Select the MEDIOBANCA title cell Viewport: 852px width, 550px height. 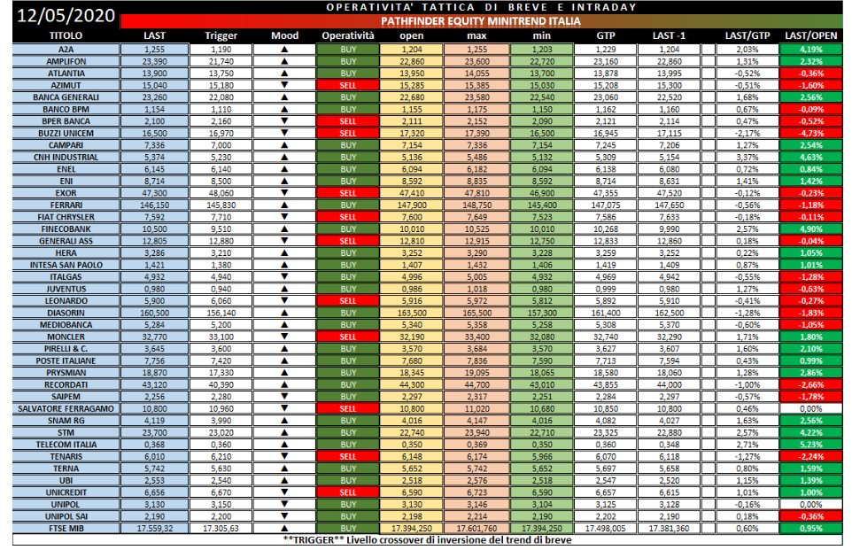(x=66, y=325)
